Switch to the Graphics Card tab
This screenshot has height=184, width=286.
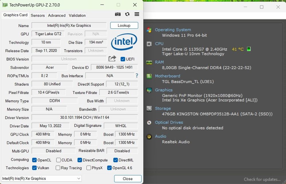click(15, 15)
